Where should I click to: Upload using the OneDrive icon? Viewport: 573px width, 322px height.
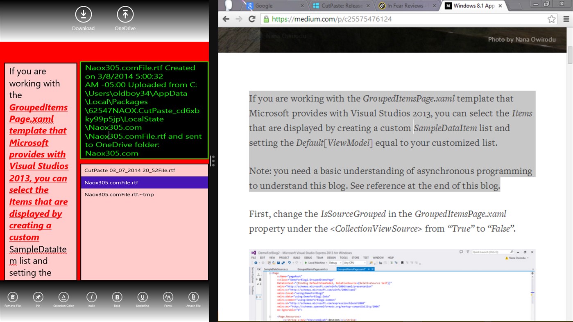[125, 15]
